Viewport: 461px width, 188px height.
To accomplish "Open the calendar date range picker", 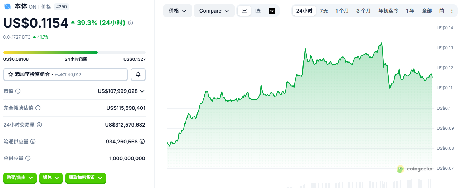I will click(442, 11).
